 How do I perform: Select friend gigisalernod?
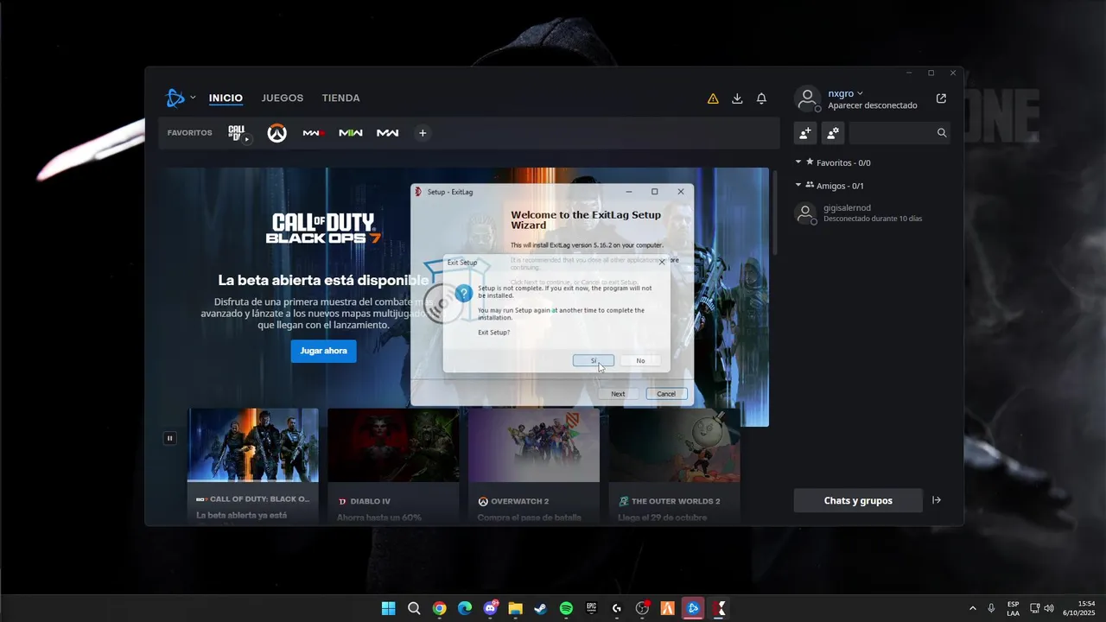[x=871, y=213]
